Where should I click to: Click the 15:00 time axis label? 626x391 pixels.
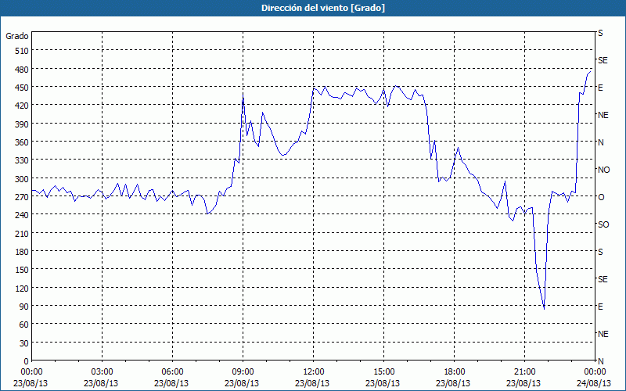(383, 372)
